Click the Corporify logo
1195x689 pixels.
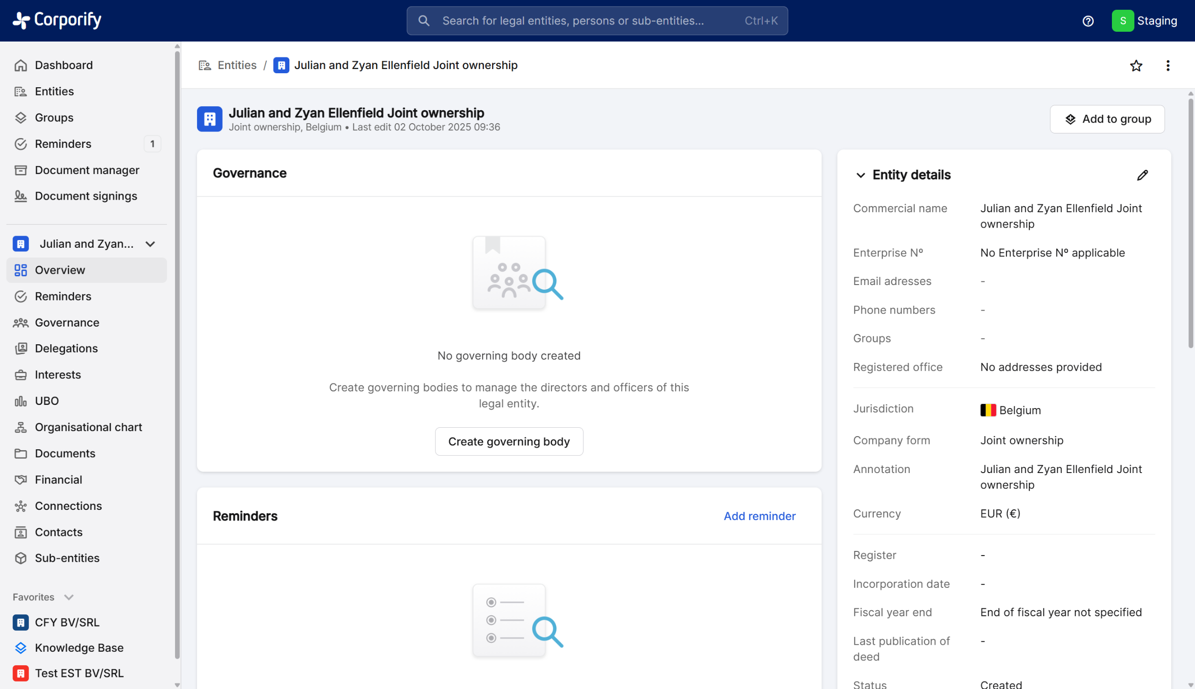(57, 20)
